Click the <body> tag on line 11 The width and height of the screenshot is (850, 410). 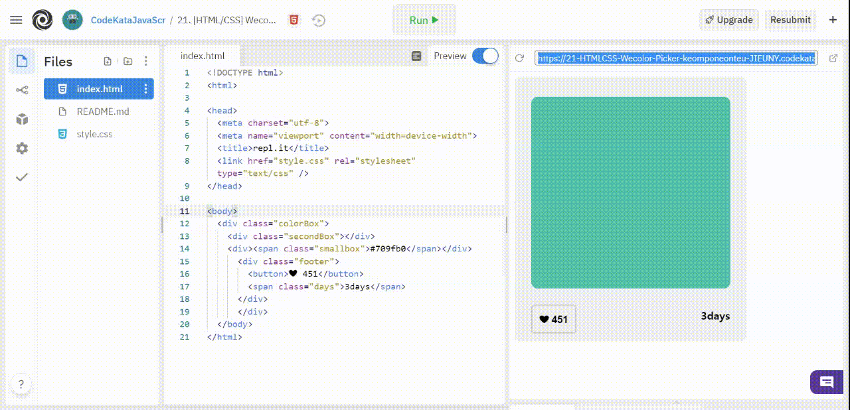click(222, 211)
